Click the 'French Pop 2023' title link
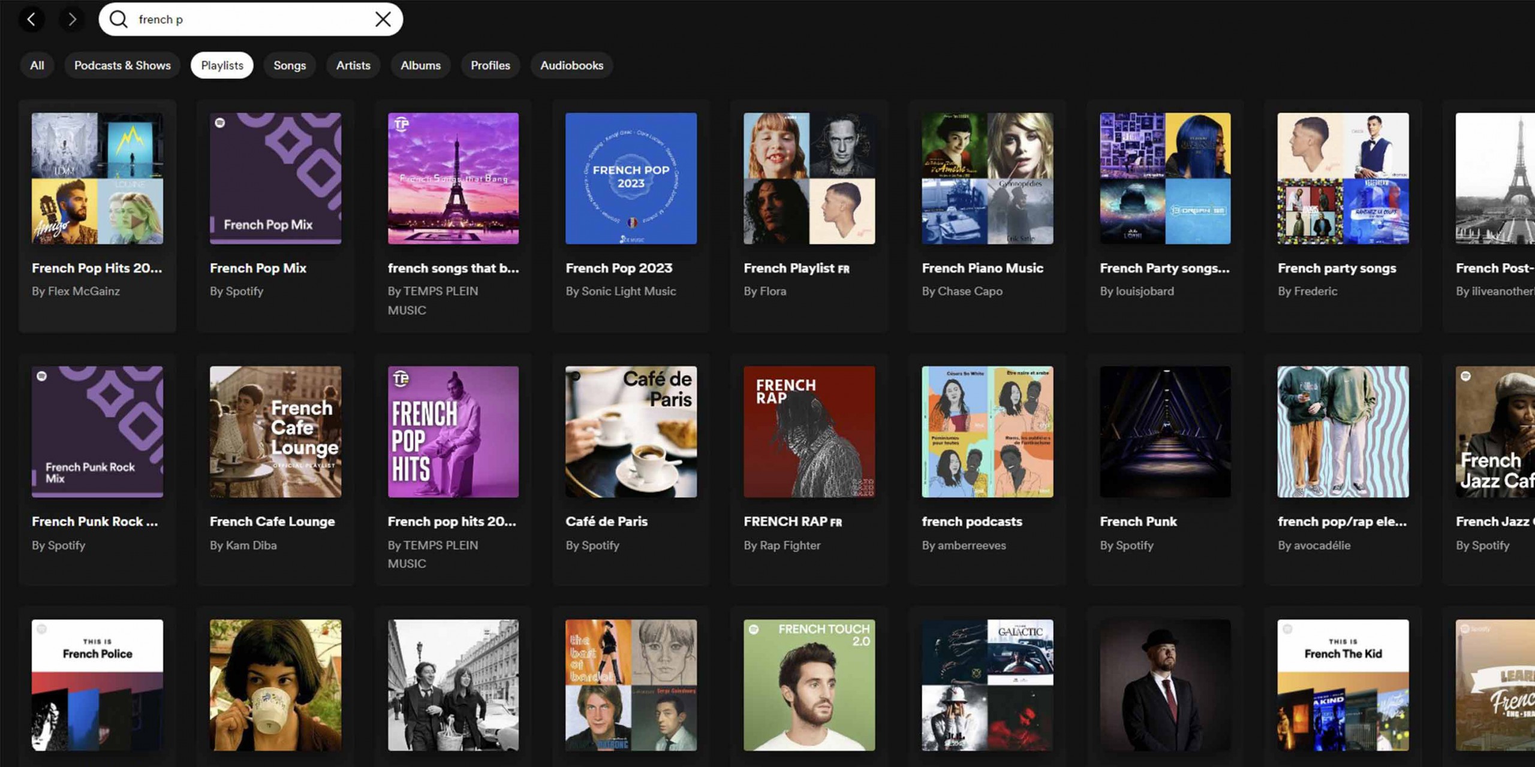The image size is (1535, 767). [619, 268]
